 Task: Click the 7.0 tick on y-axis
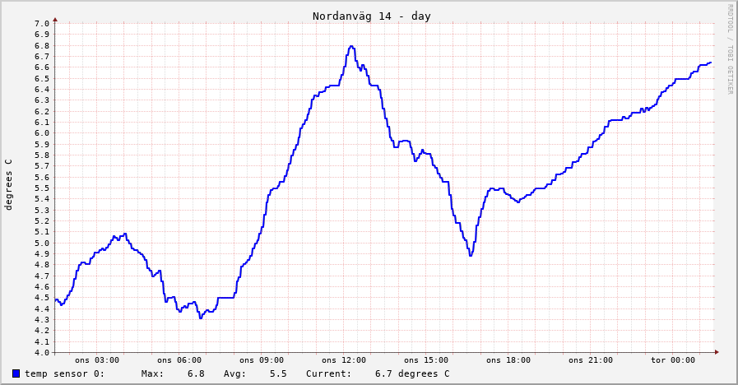tap(43, 23)
